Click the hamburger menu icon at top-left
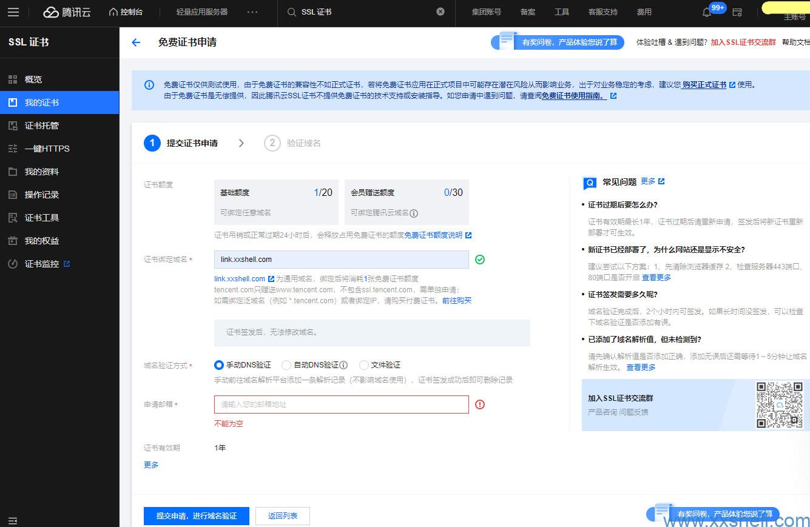This screenshot has width=810, height=527. point(13,12)
